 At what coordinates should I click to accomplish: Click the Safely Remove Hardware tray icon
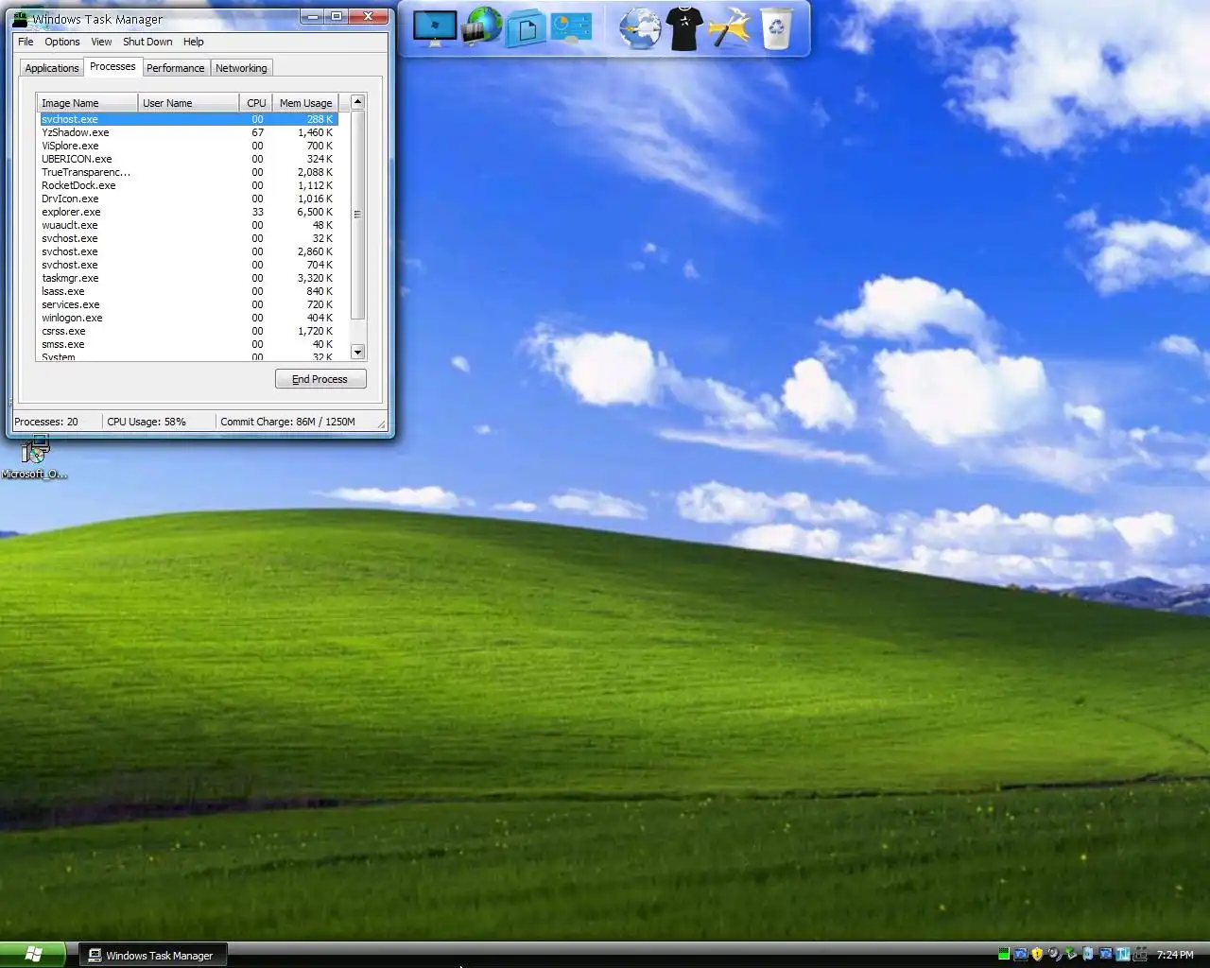(x=1071, y=954)
